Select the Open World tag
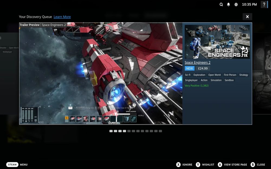 tap(214, 75)
